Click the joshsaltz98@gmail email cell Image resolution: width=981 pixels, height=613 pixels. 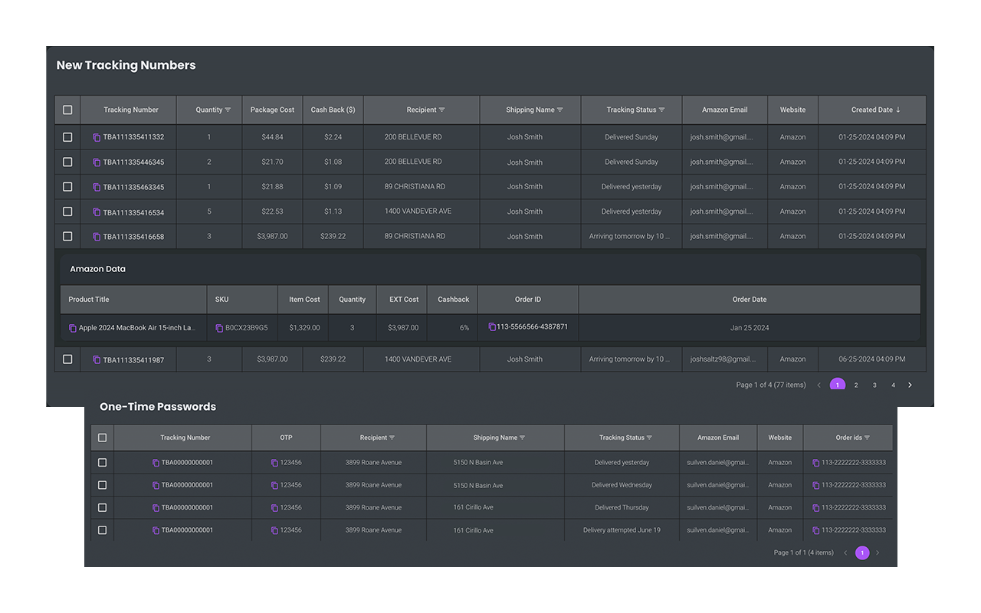[x=722, y=359]
